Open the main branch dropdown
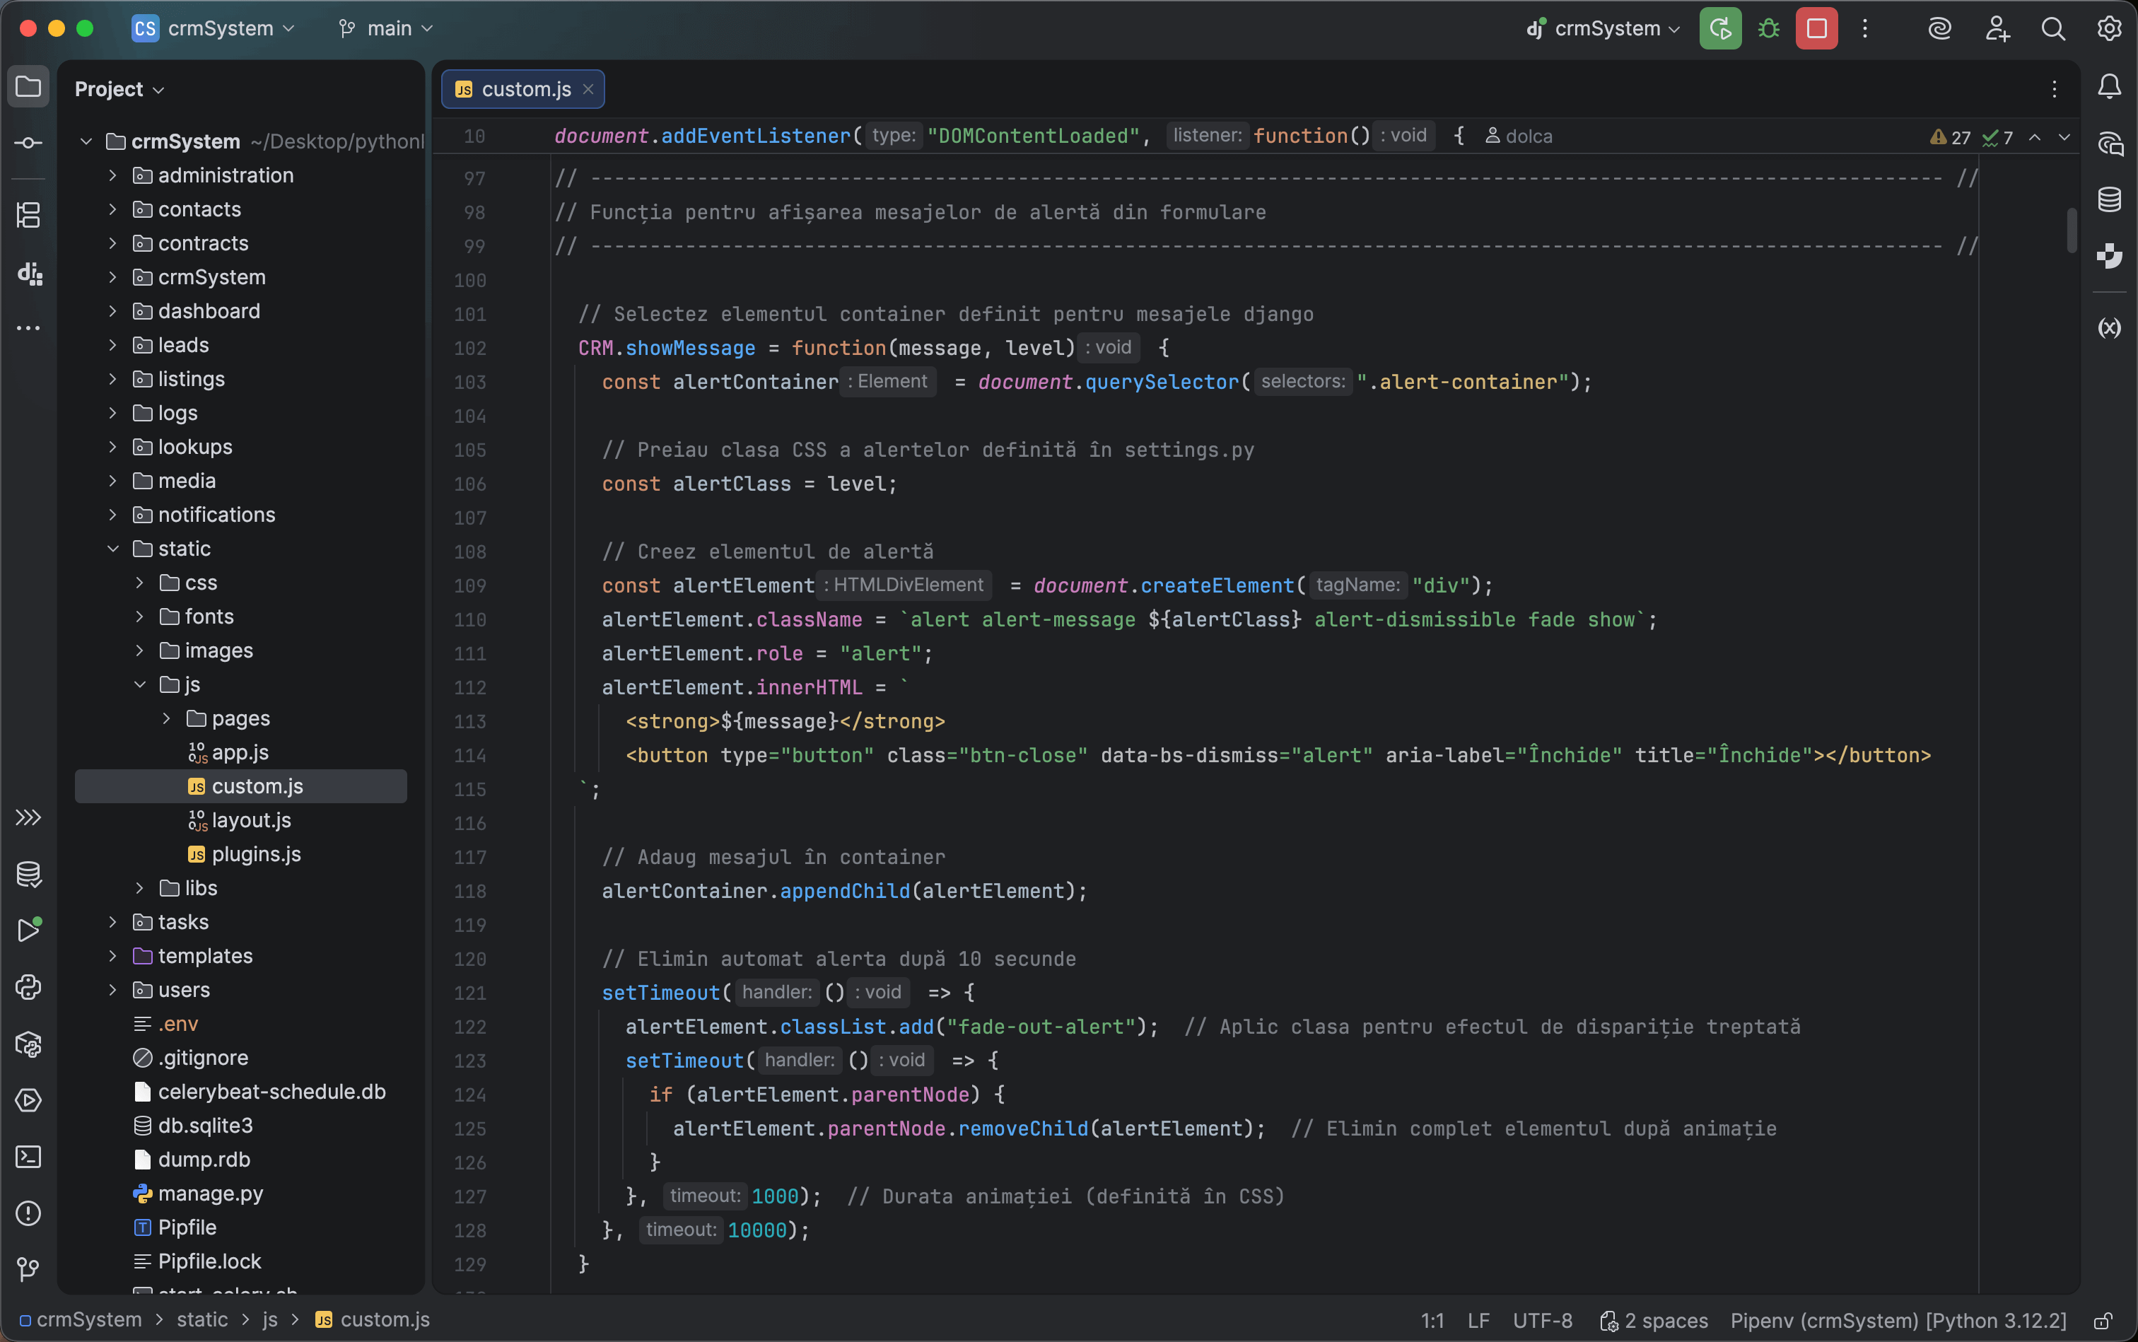Viewport: 2138px width, 1342px height. coord(385,28)
